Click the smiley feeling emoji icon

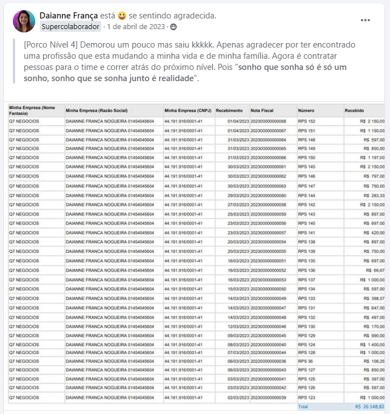122,16
